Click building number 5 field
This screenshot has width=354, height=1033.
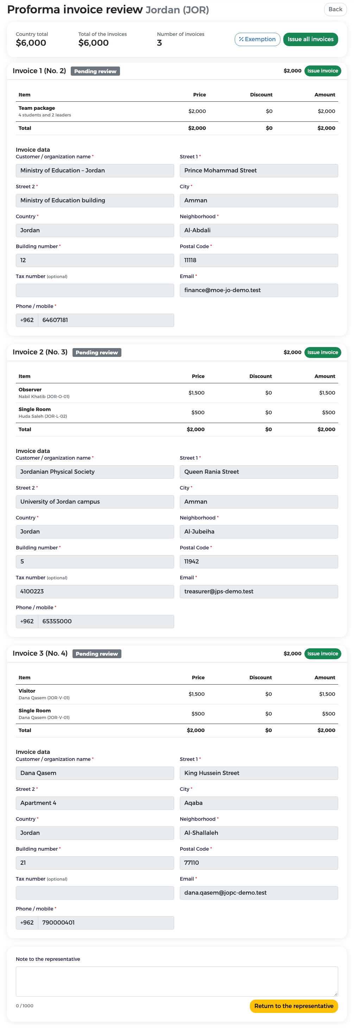[x=95, y=561]
